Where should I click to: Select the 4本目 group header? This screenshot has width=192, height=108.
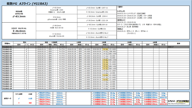pyautogui.click(x=155, y=42)
